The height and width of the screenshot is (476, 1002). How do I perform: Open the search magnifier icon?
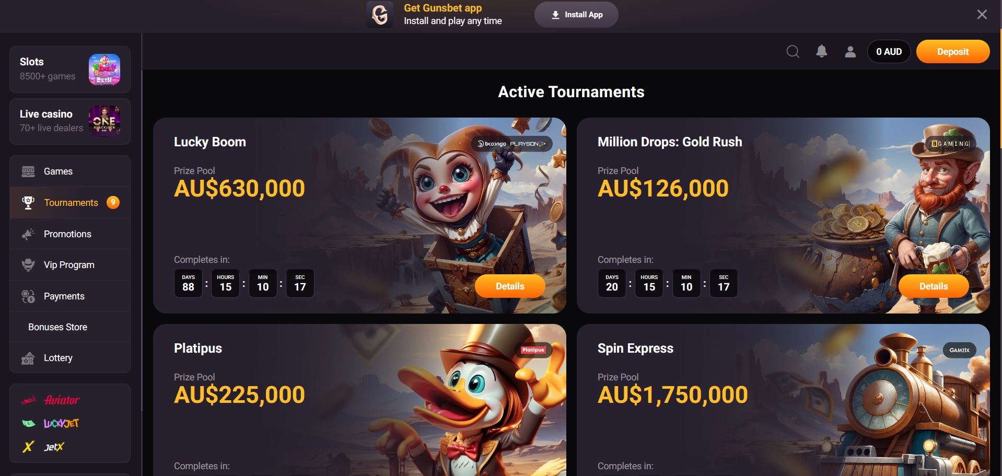[x=793, y=52]
